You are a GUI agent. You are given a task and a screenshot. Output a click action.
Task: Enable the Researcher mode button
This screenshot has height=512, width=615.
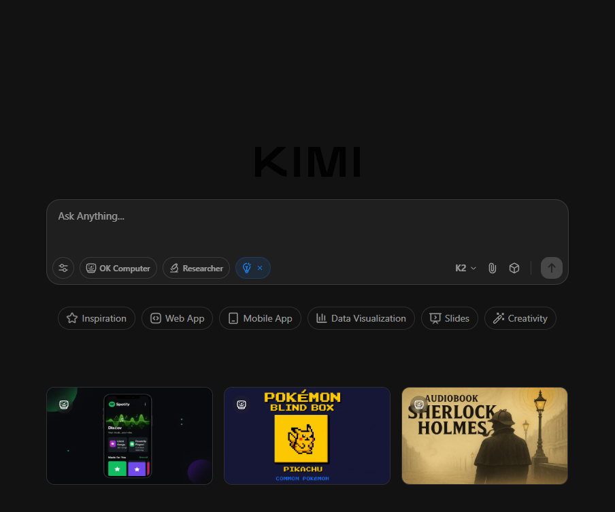click(x=196, y=268)
